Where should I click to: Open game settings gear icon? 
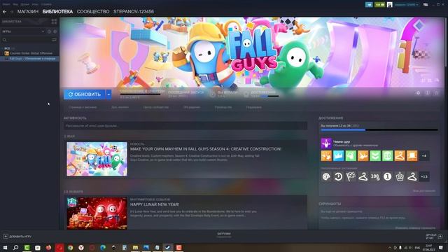tap(418, 93)
